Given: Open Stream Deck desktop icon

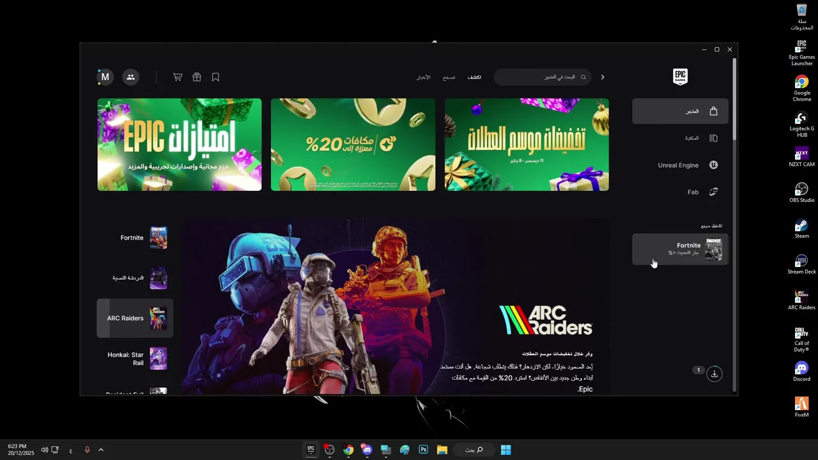Looking at the screenshot, I should click(801, 264).
